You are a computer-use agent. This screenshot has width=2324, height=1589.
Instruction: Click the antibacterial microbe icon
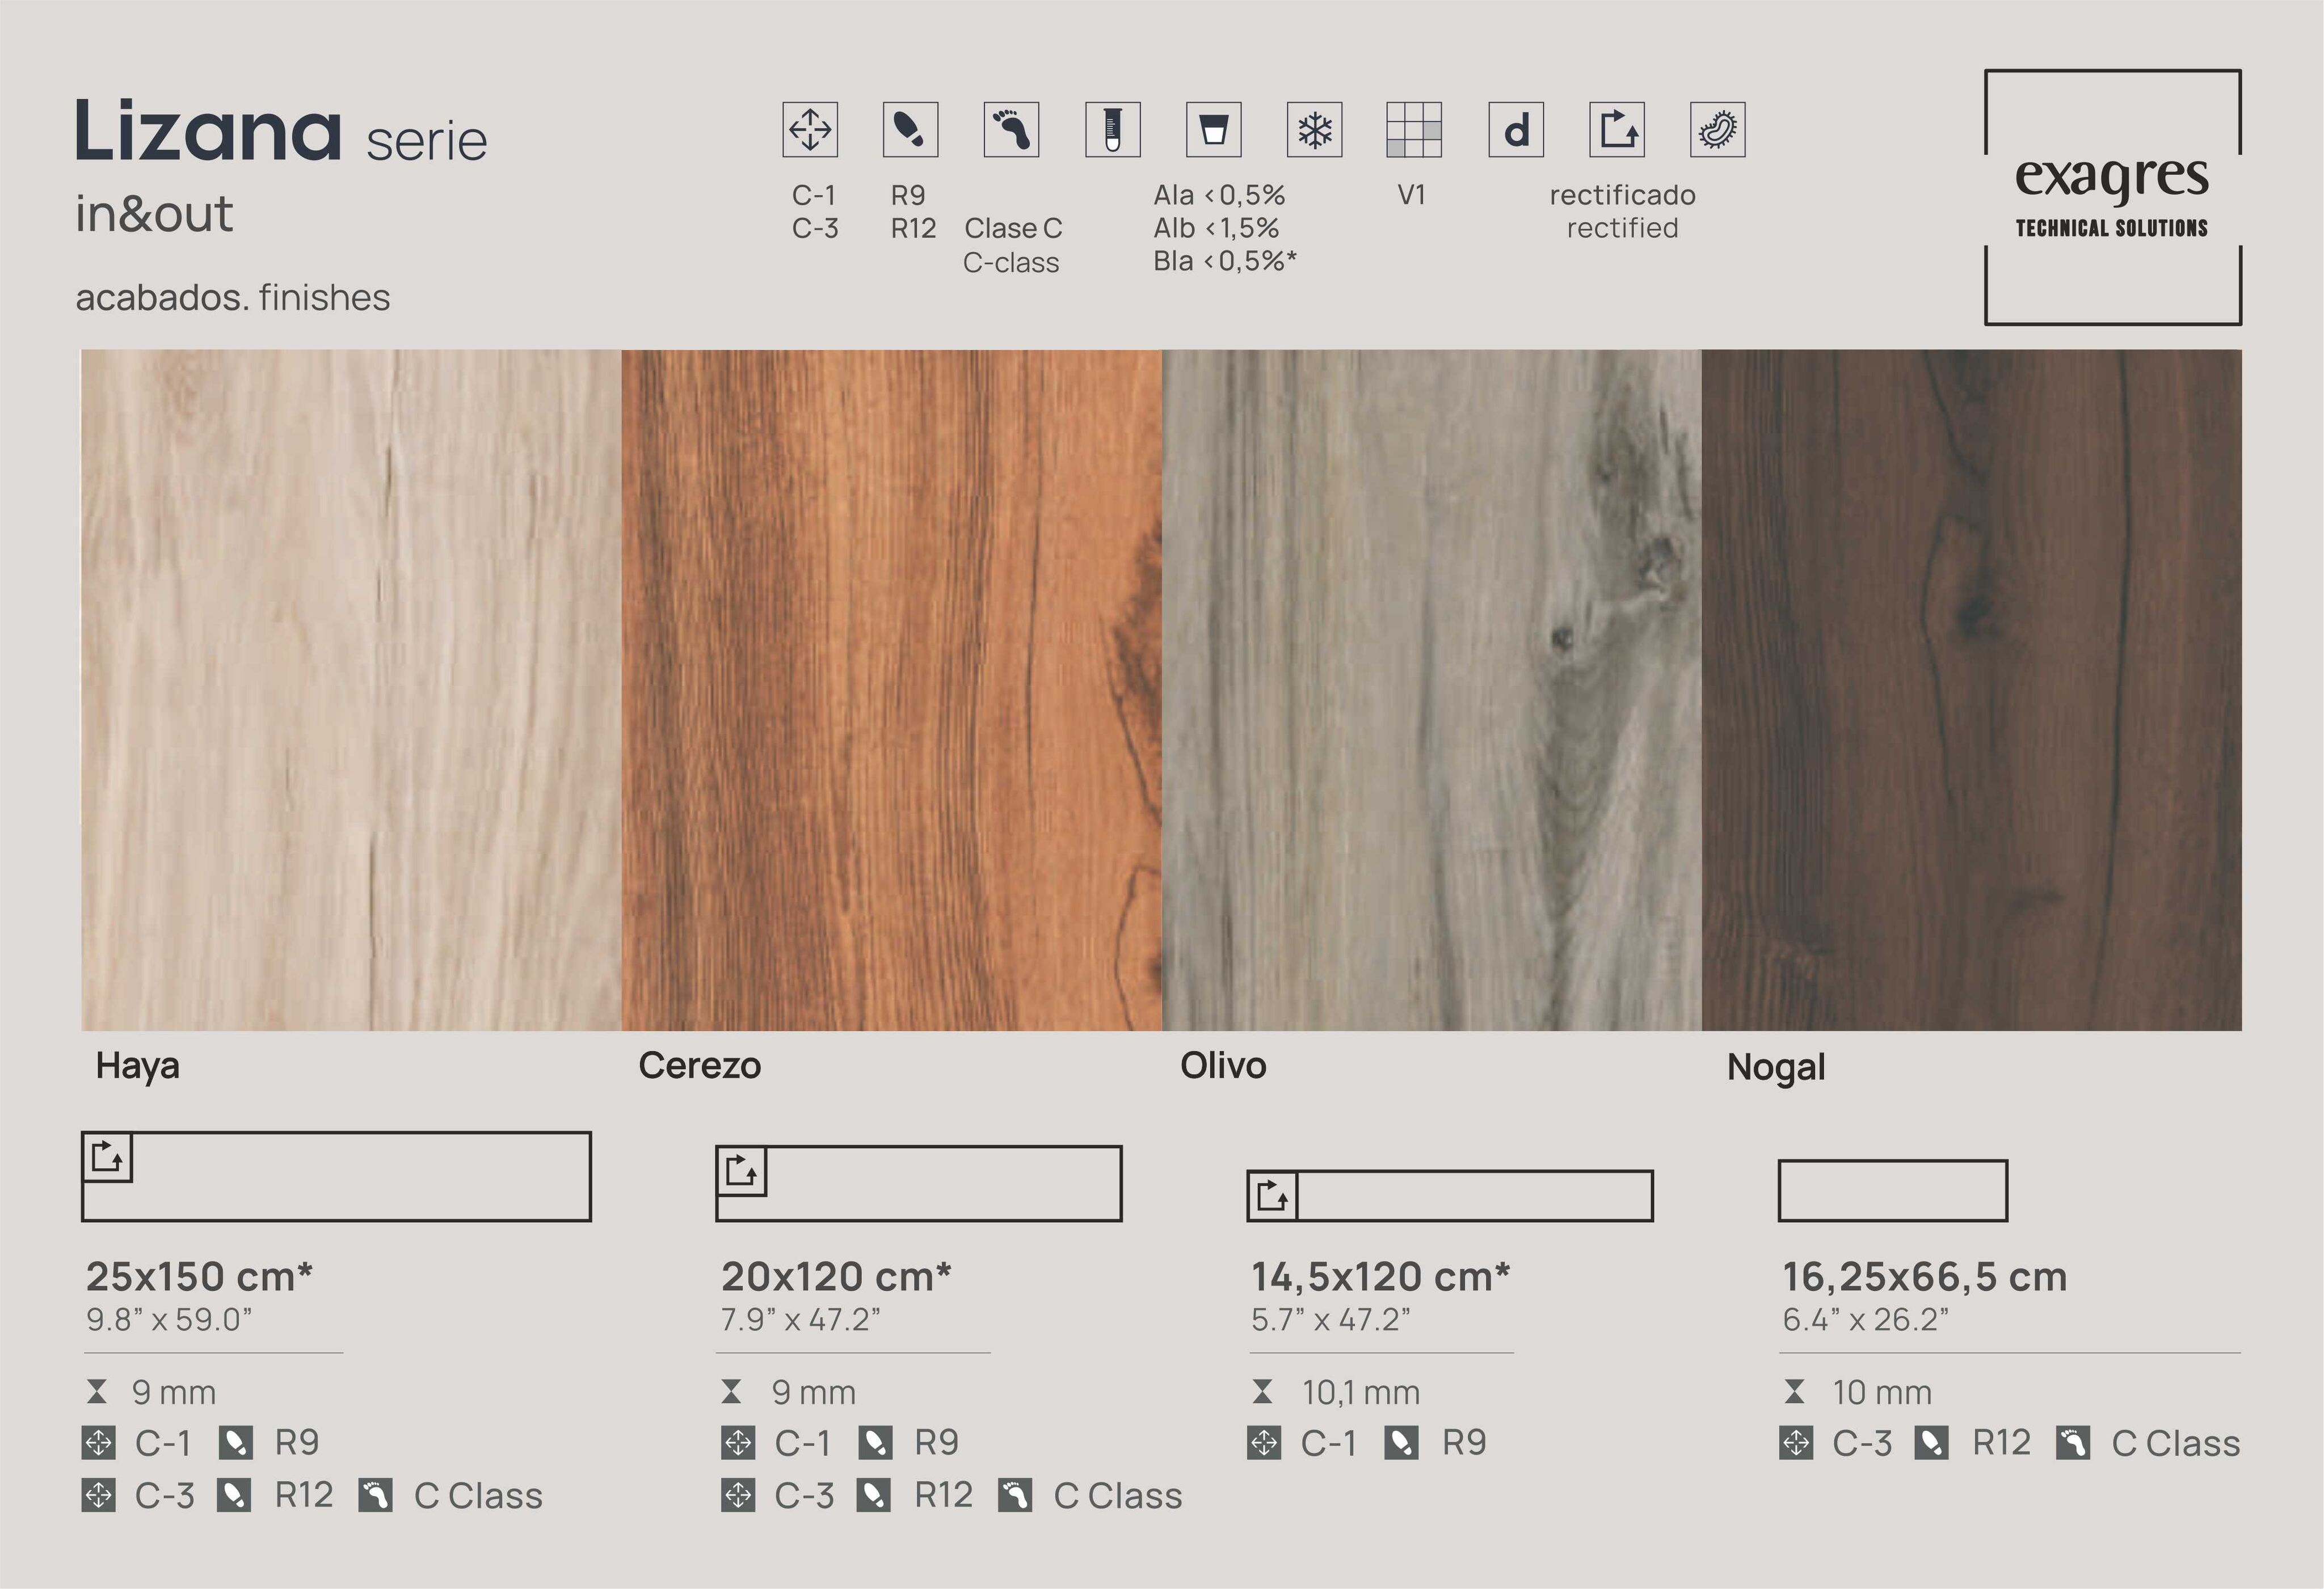[1718, 130]
